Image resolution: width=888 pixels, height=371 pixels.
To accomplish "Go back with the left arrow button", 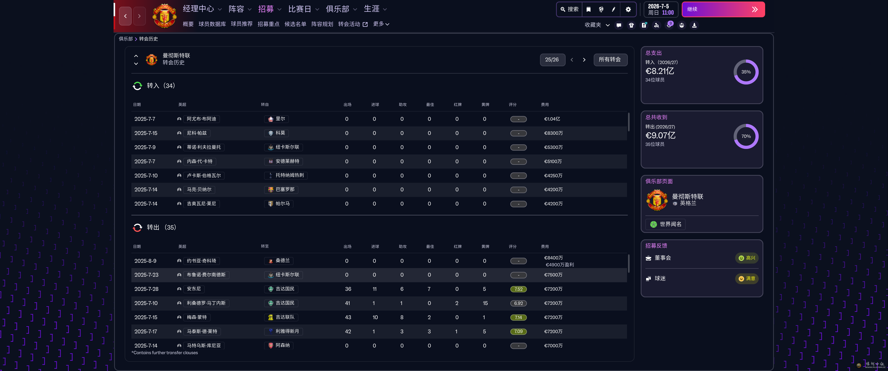I will (x=125, y=16).
